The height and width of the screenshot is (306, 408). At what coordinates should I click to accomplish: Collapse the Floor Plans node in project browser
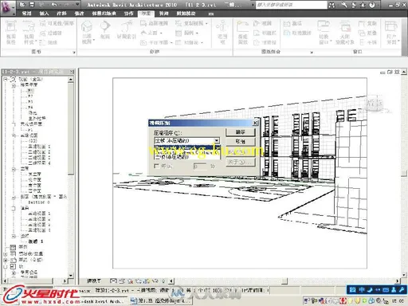coord(14,85)
